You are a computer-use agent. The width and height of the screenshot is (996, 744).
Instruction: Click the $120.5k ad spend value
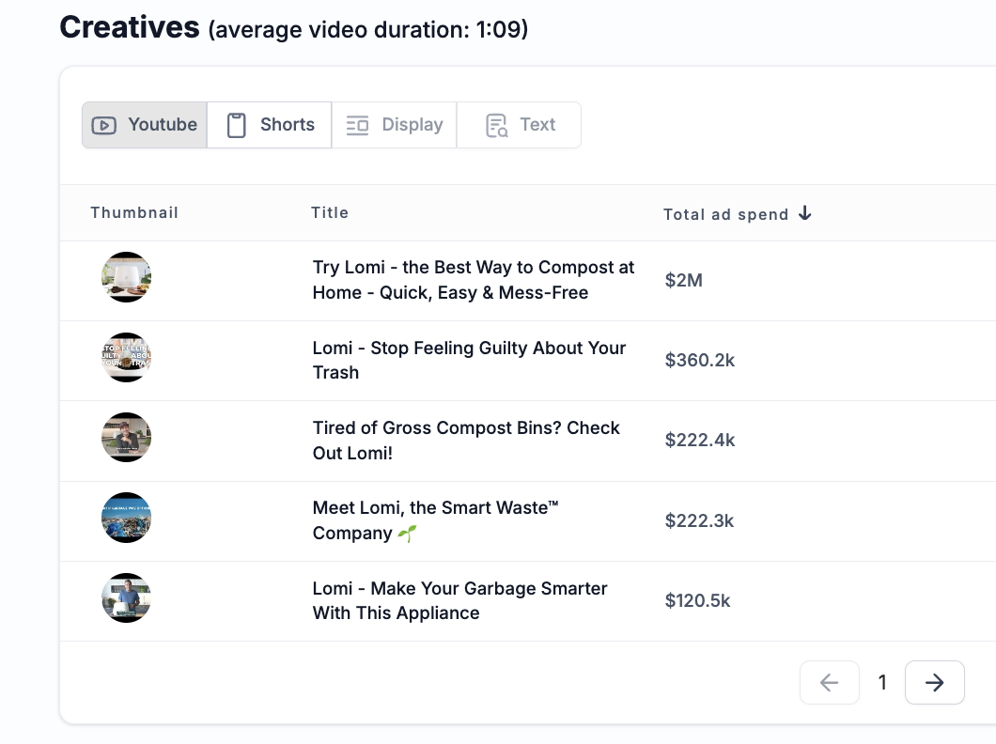697,600
